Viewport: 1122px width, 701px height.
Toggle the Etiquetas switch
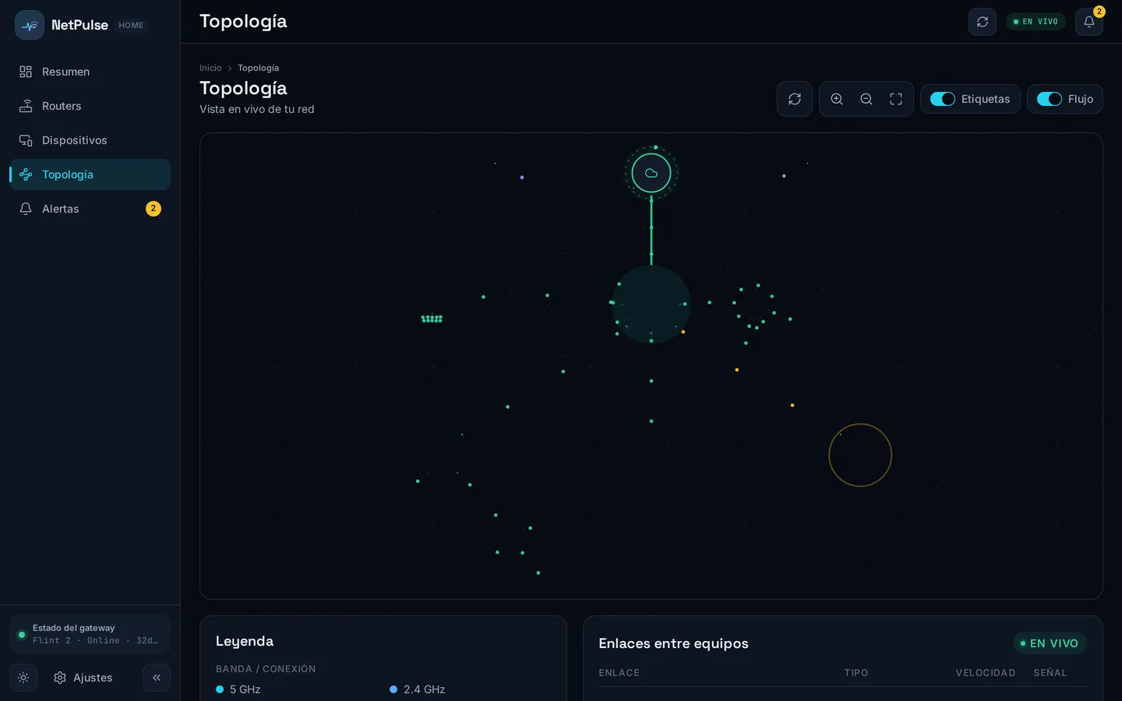coord(943,99)
